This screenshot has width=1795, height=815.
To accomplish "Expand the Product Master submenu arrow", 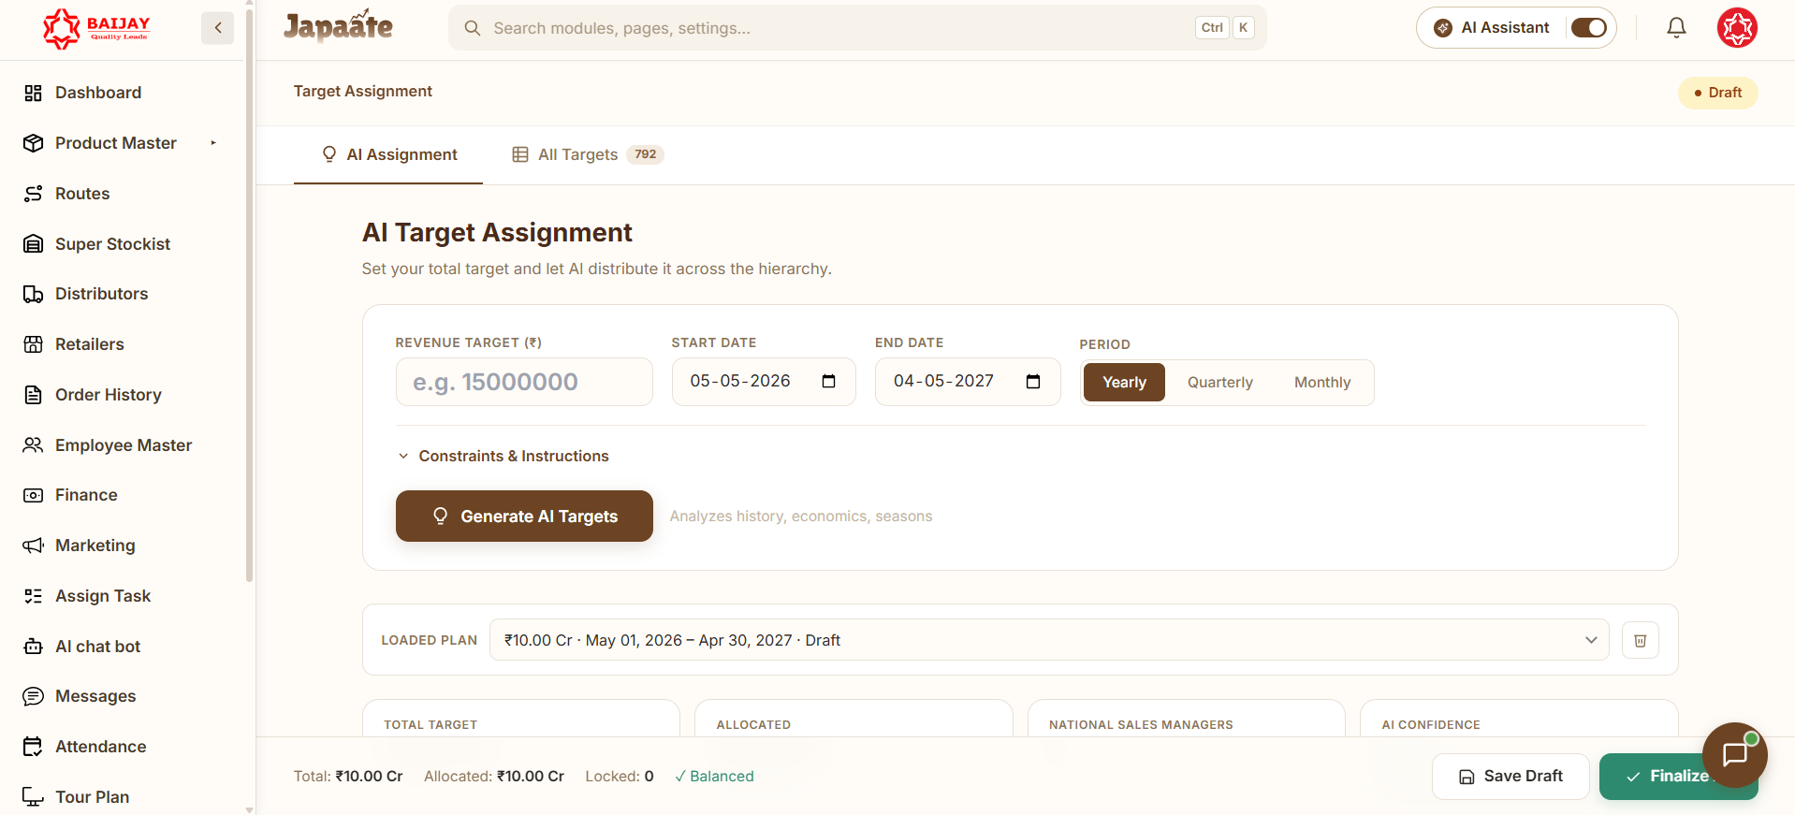I will [x=213, y=143].
